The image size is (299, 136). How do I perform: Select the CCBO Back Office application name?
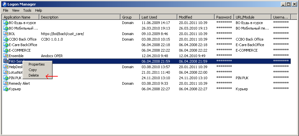23,39
